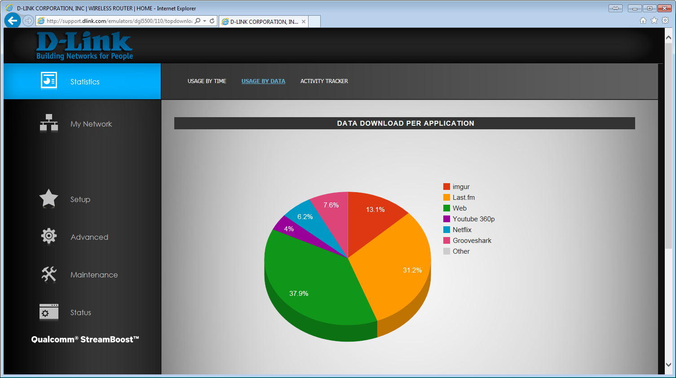Minimize the Internet Explorer window
The width and height of the screenshot is (676, 378).
pos(635,8)
